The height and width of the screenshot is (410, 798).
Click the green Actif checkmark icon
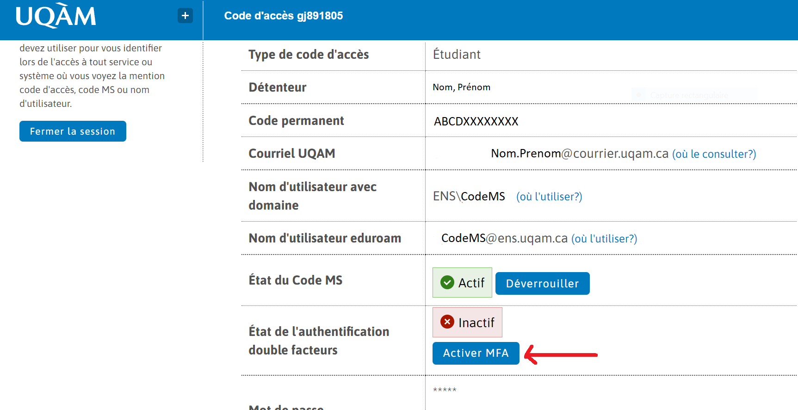[x=447, y=282]
